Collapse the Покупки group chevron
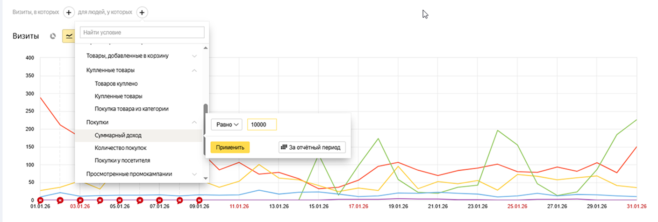Image resolution: width=658 pixels, height=222 pixels. (x=194, y=122)
